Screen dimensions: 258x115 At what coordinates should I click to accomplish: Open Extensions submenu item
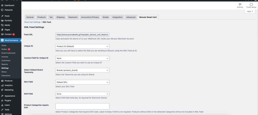[x=6, y=75]
